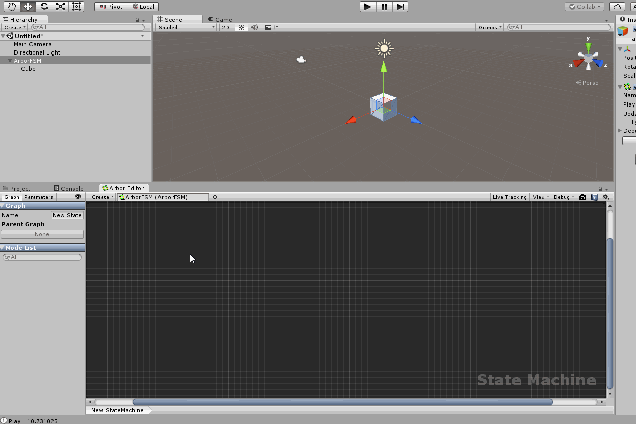Toggle Local handle rotation mode

coord(143,7)
